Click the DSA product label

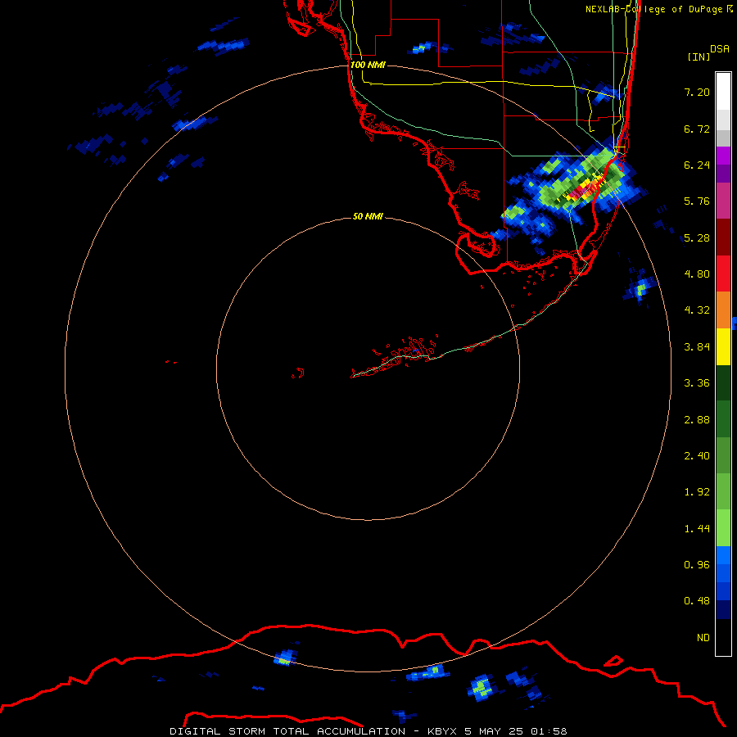(x=720, y=49)
